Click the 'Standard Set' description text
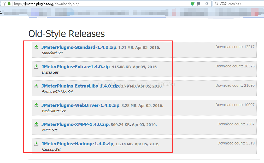Viewport: 264px width, 163px height. (x=52, y=53)
